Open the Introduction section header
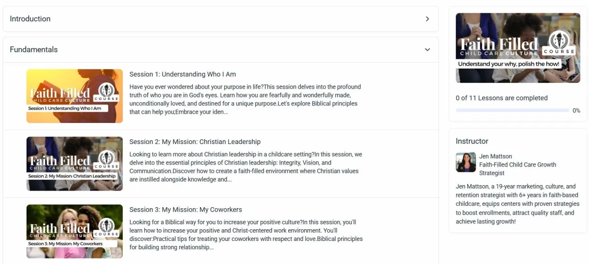 pyautogui.click(x=220, y=19)
